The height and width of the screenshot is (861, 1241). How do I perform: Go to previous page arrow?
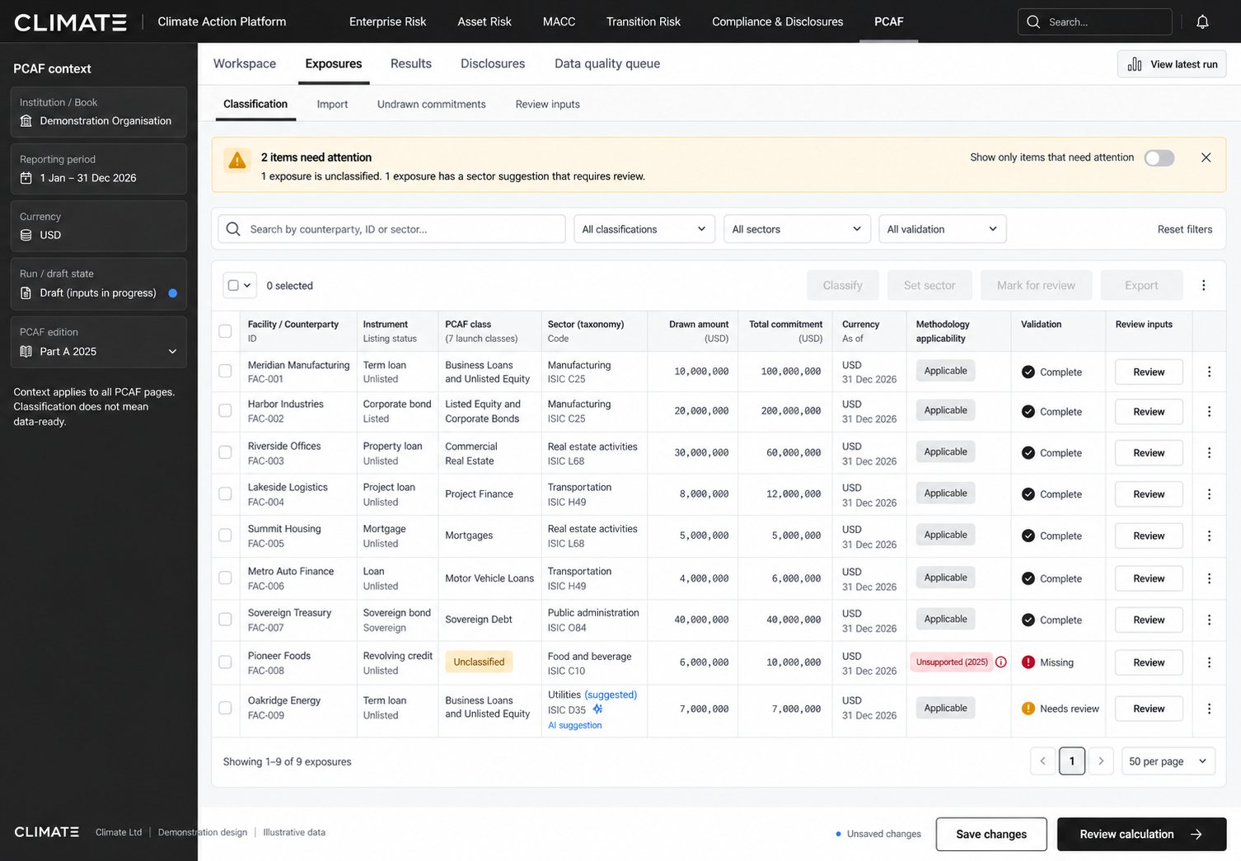pyautogui.click(x=1042, y=761)
